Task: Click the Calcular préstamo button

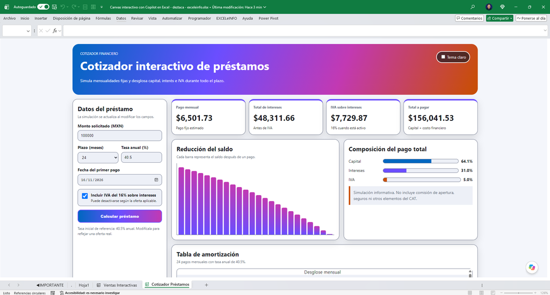Action: tap(120, 216)
